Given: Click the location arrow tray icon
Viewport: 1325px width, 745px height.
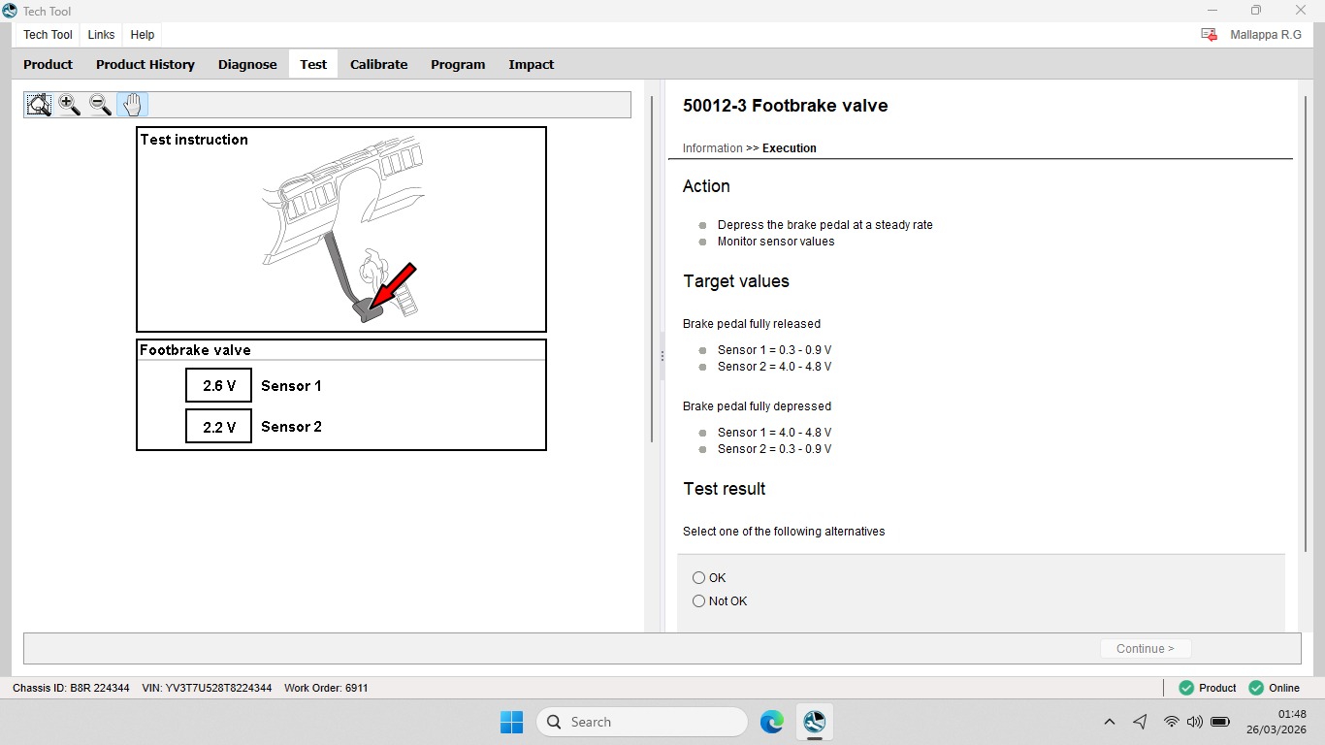Looking at the screenshot, I should point(1140,722).
